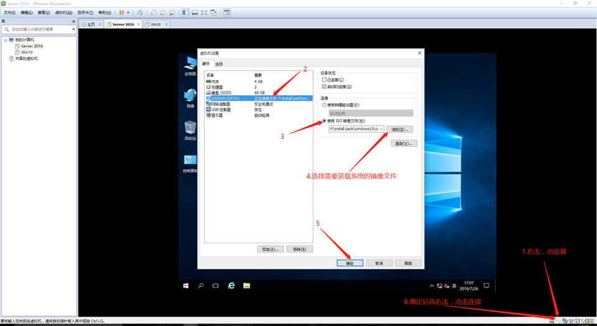Viewport: 597px width, 326px height.
Task: Click the 移除(R) remove device button
Action: pyautogui.click(x=300, y=249)
